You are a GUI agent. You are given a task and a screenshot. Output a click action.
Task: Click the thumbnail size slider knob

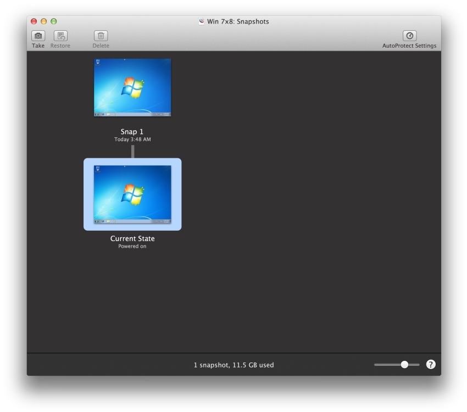pos(404,364)
